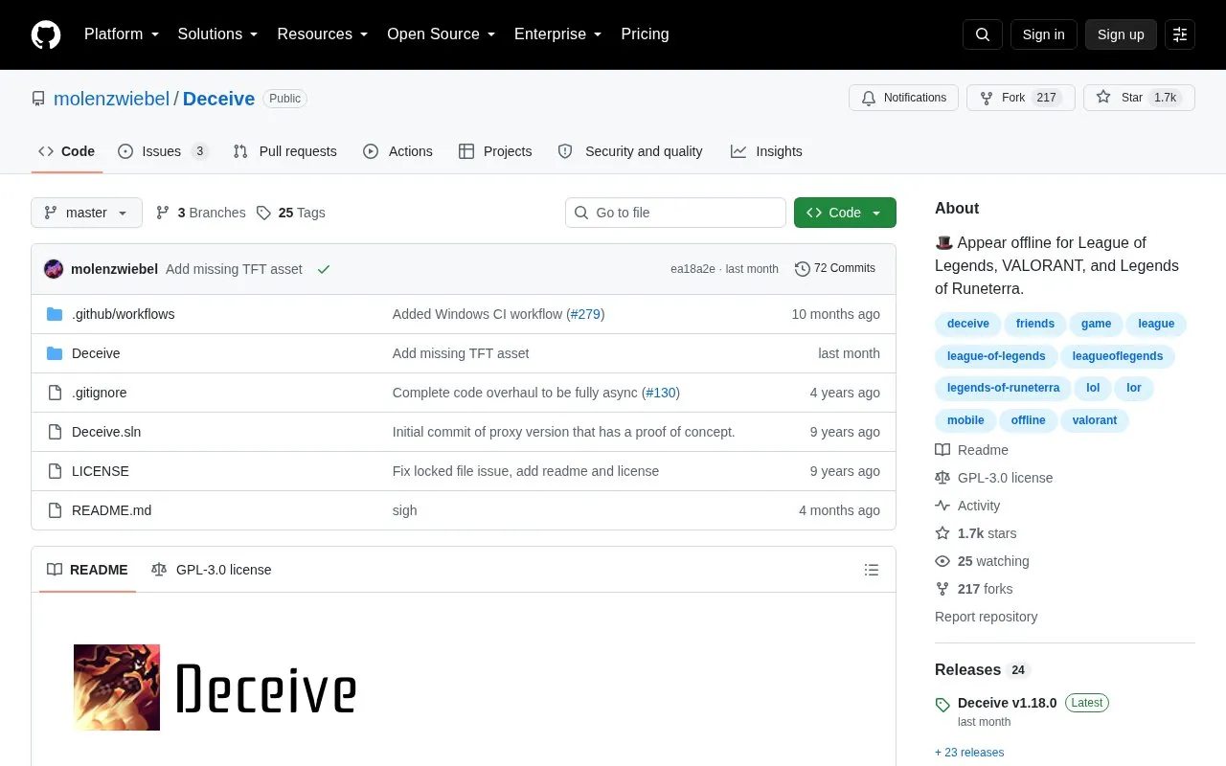This screenshot has width=1226, height=766.
Task: Expand the Solutions menu
Action: pos(218,34)
